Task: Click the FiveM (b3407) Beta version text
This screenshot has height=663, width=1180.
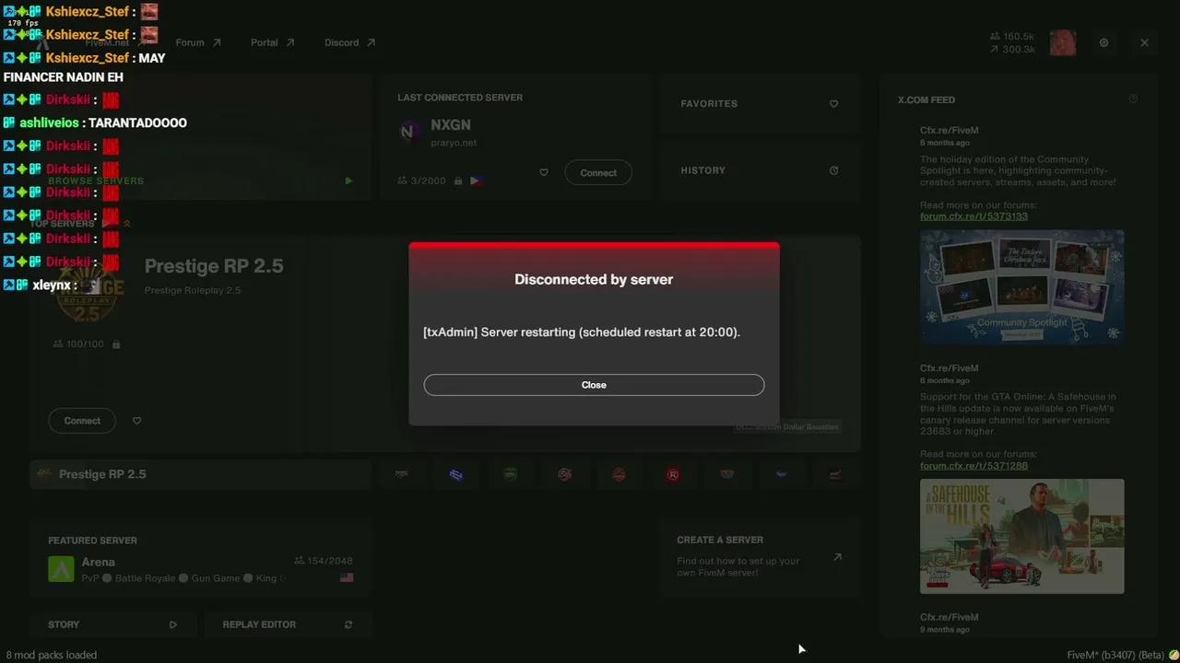Action: coord(1115,655)
